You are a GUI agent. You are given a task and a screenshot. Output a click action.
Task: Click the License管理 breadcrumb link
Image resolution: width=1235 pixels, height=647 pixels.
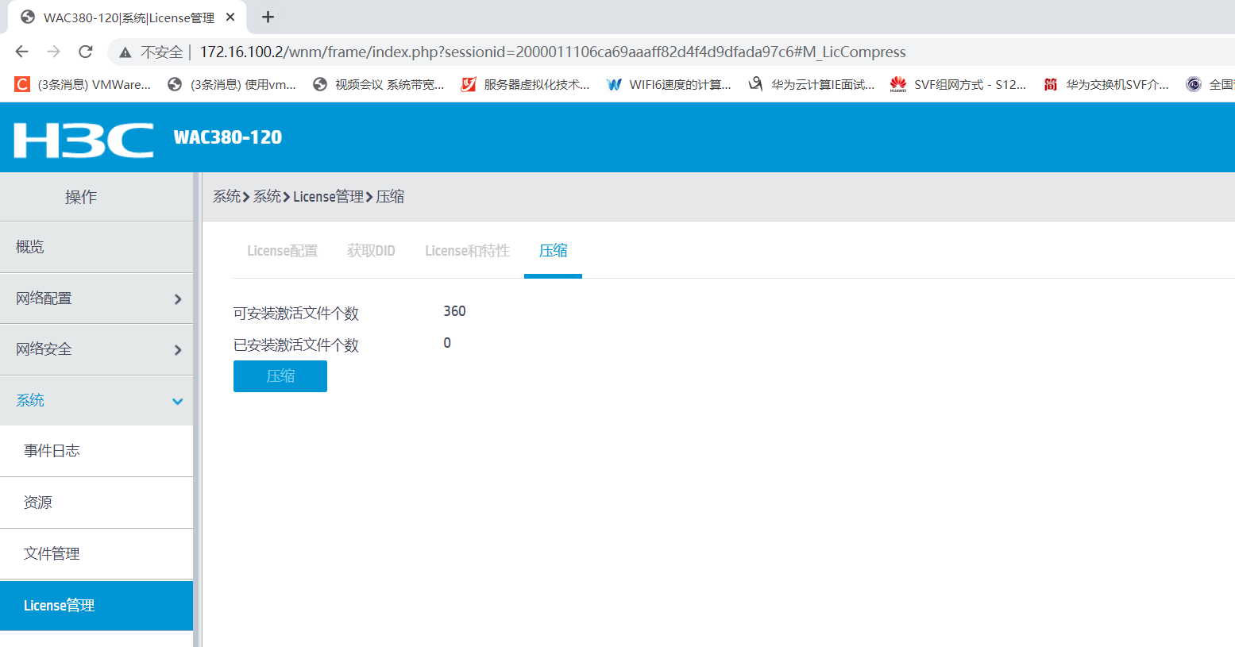328,196
